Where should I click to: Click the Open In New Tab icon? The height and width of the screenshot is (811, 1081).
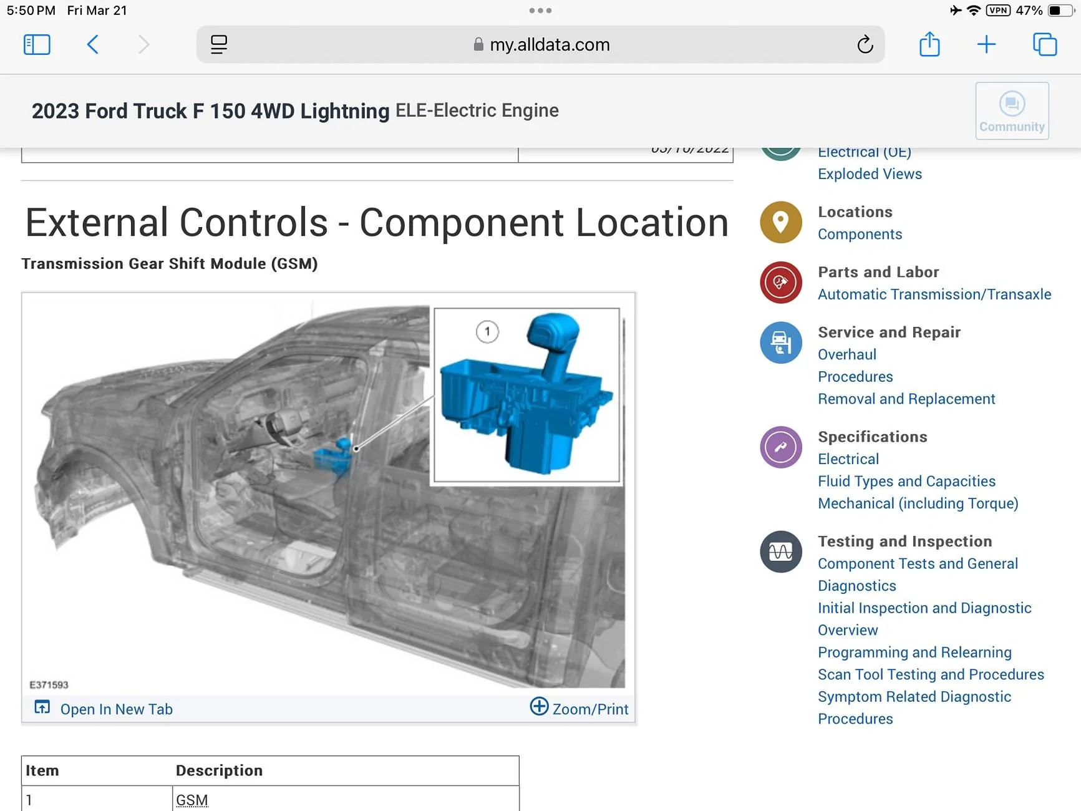click(x=42, y=707)
